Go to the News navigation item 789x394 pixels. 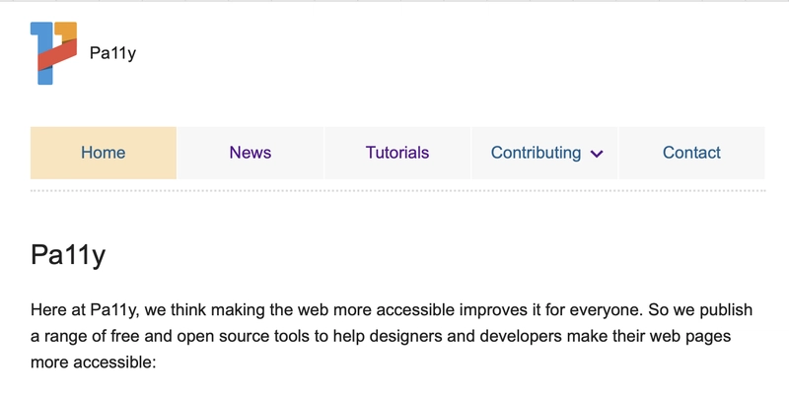pos(251,153)
